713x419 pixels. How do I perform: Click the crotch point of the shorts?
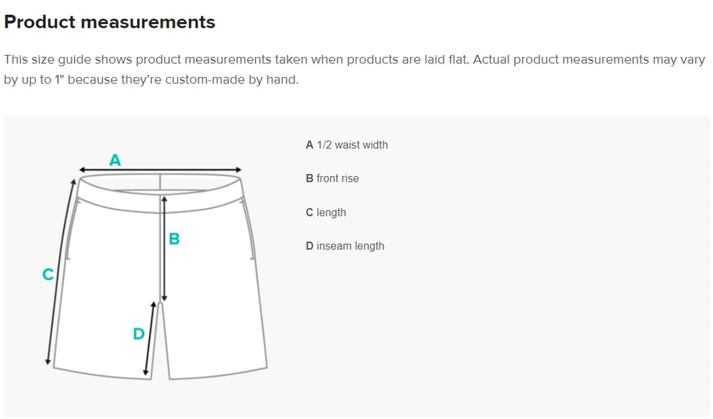162,304
